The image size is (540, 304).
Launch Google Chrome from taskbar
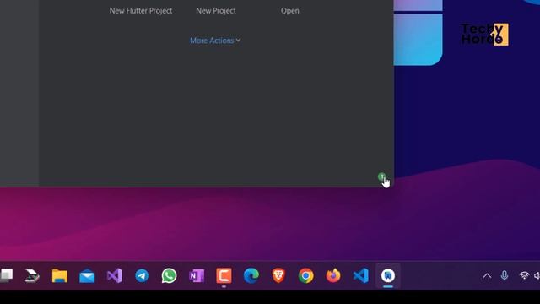click(306, 276)
